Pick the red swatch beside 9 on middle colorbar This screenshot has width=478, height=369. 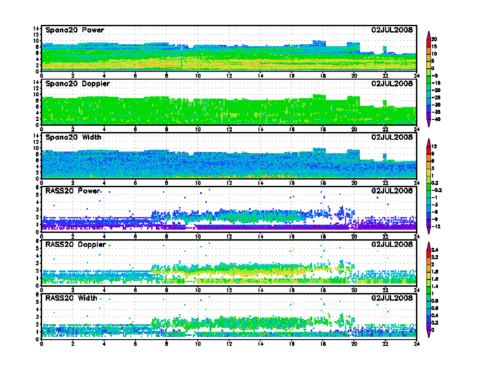click(x=429, y=150)
